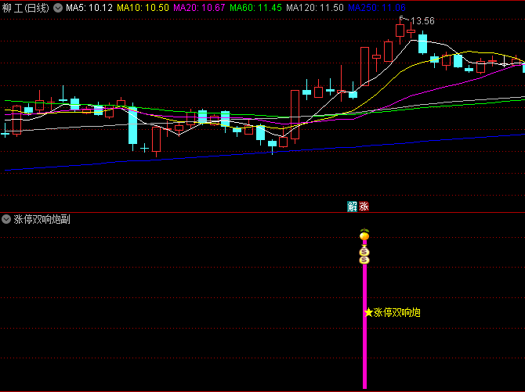Click the teal 解 marker icon

click(x=353, y=207)
